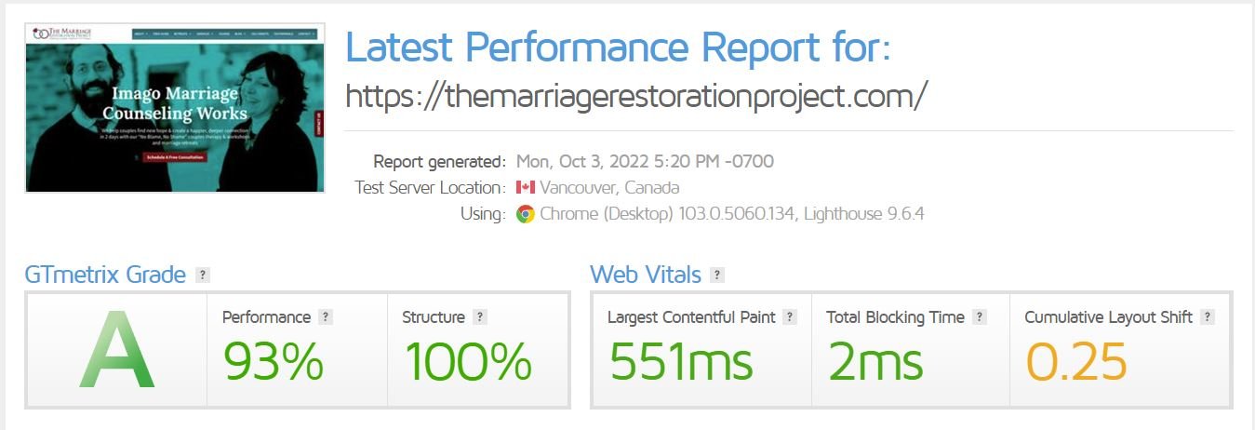Image resolution: width=1255 pixels, height=430 pixels.
Task: Open the themarriagerestorationproject.com URL link
Action: (636, 96)
